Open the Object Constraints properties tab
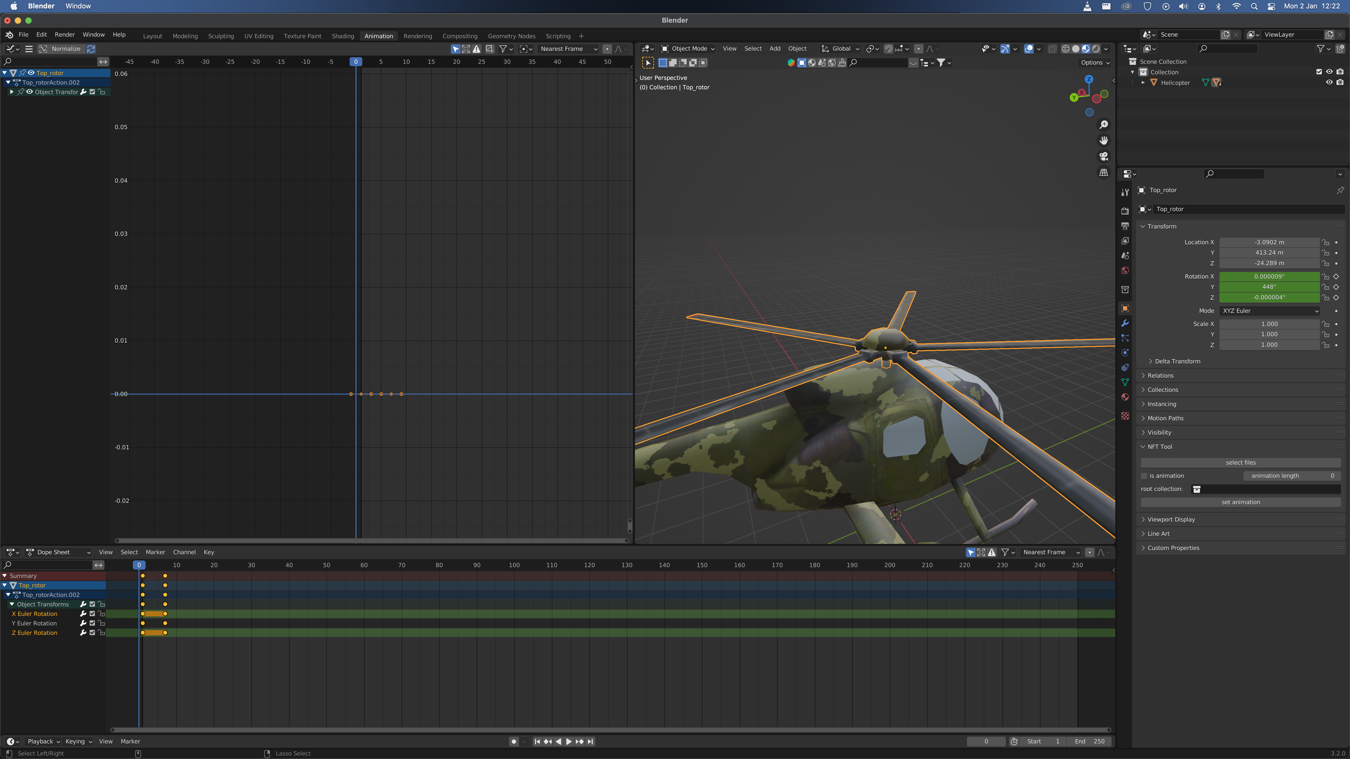Viewport: 1350px width, 759px height. [1125, 367]
